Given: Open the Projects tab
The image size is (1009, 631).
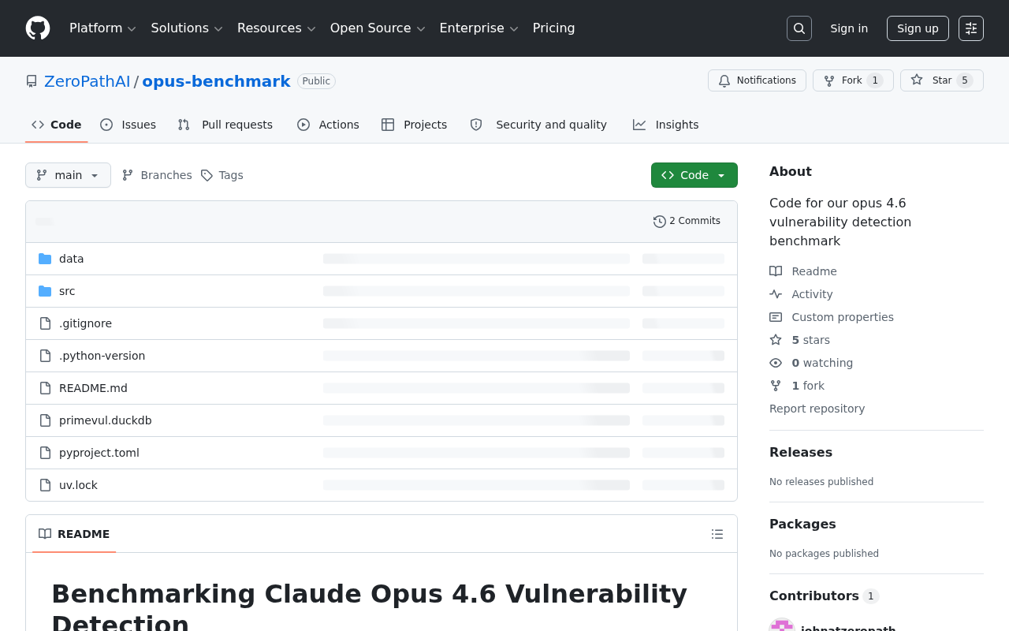Looking at the screenshot, I should (414, 125).
